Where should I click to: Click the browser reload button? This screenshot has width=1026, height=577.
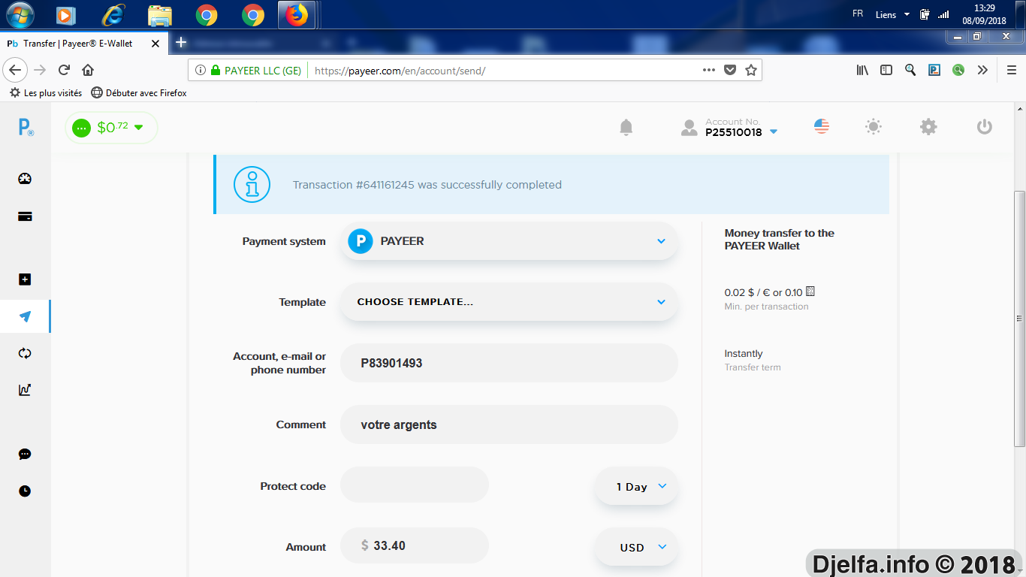click(x=64, y=70)
